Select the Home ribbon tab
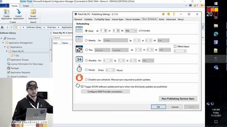 (x=15, y=6)
